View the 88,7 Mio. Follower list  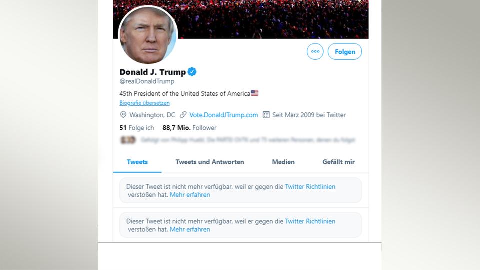[x=189, y=128]
